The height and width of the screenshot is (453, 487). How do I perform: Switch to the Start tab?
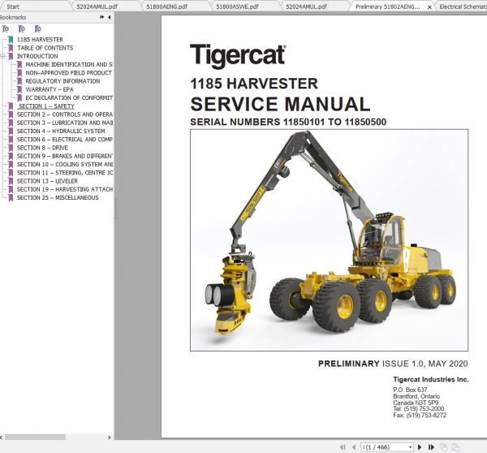[x=13, y=6]
